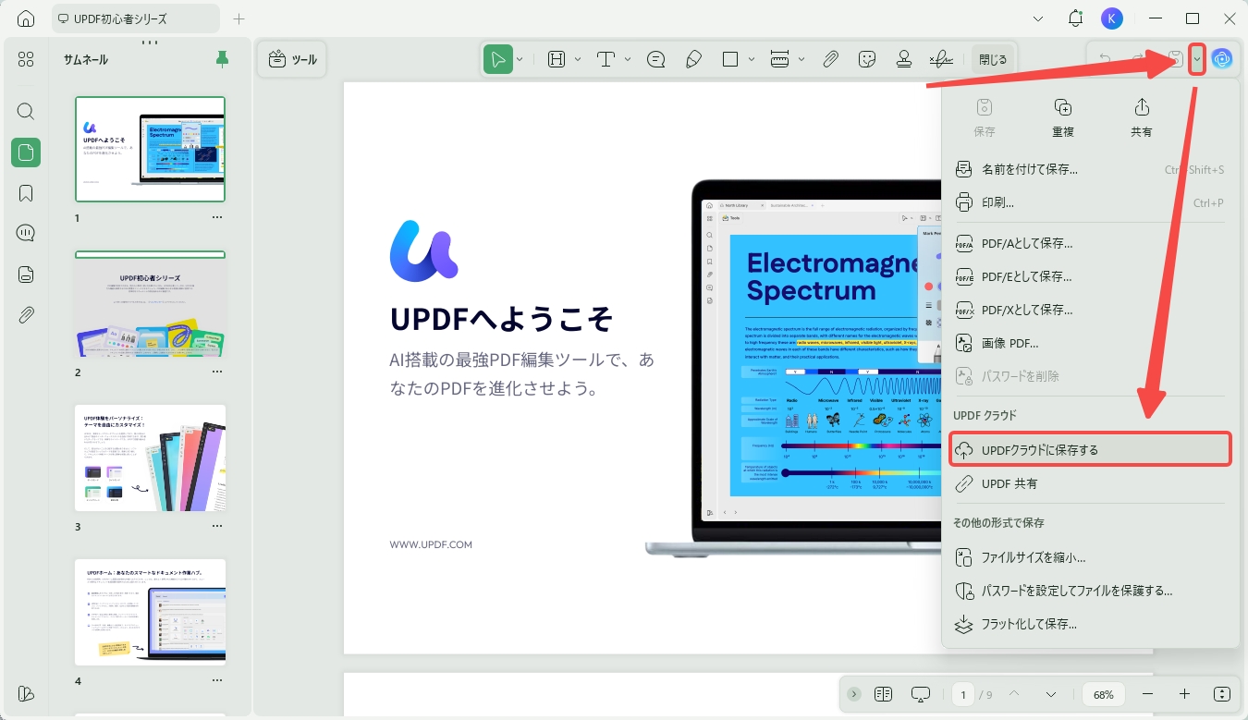Select the pencil drawing tool

pos(693,59)
